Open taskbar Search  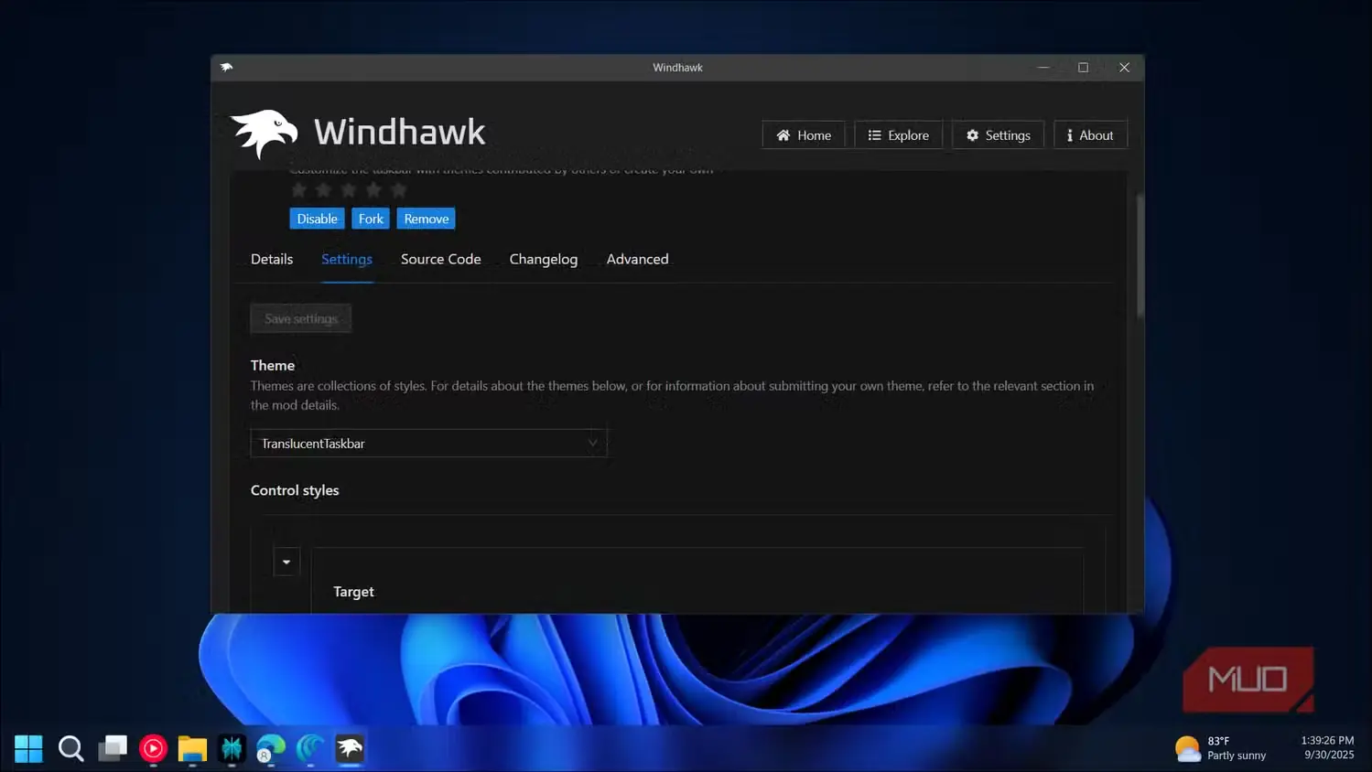click(x=70, y=748)
